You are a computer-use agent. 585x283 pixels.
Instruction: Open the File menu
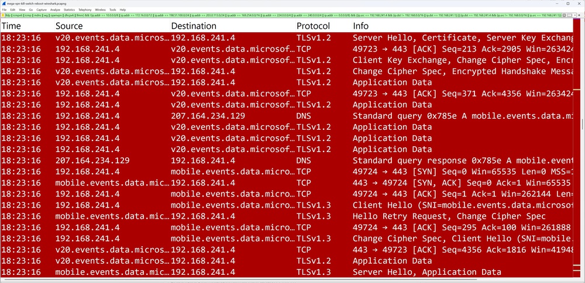tap(4, 10)
